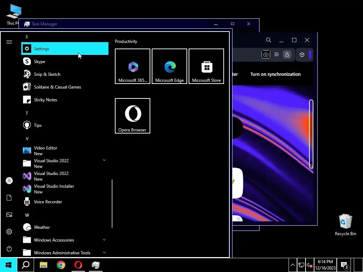Open Settings gear in Start sidebar
Viewport: 363px width, 272px height.
click(x=9, y=232)
